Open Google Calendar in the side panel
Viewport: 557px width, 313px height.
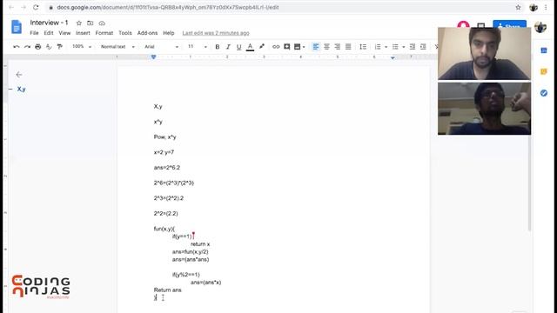[x=543, y=50]
